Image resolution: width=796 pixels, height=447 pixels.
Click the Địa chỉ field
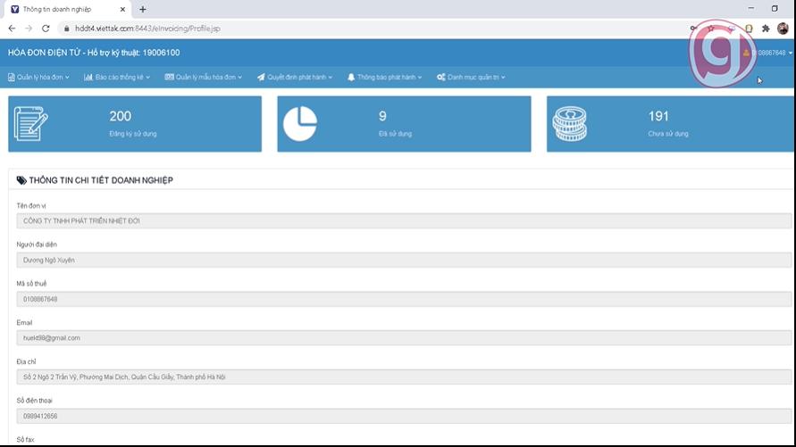tap(404, 377)
